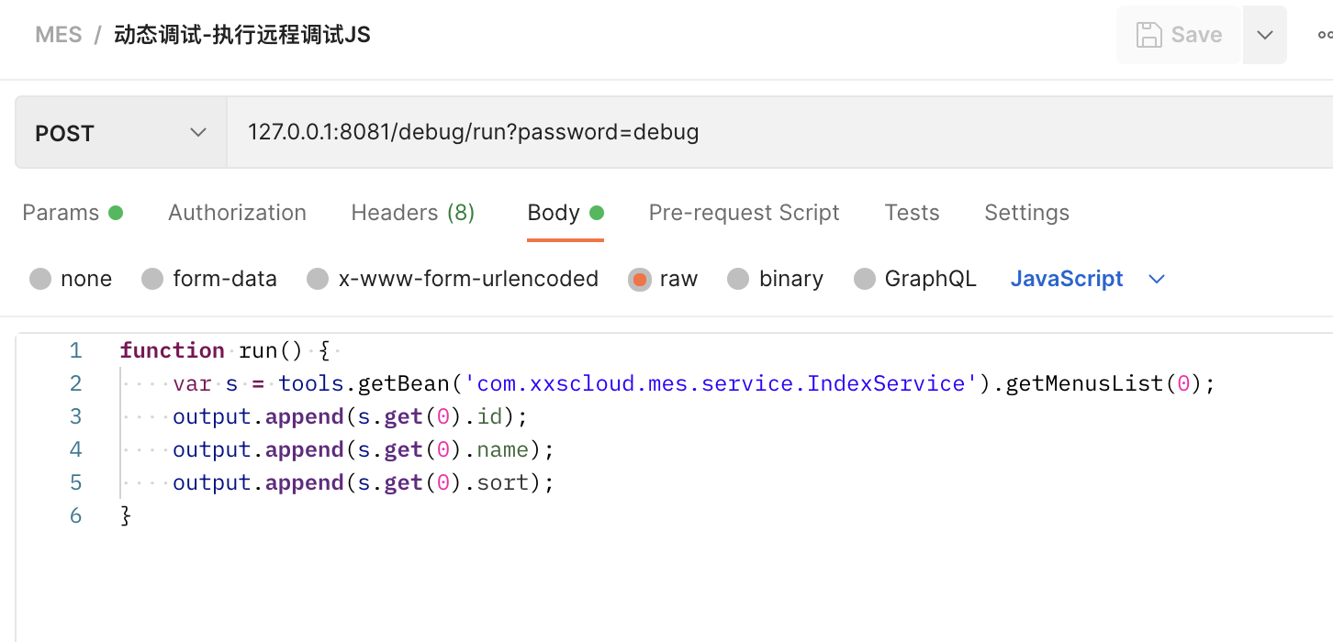This screenshot has width=1333, height=642.
Task: Select the Body tab
Action: click(554, 213)
